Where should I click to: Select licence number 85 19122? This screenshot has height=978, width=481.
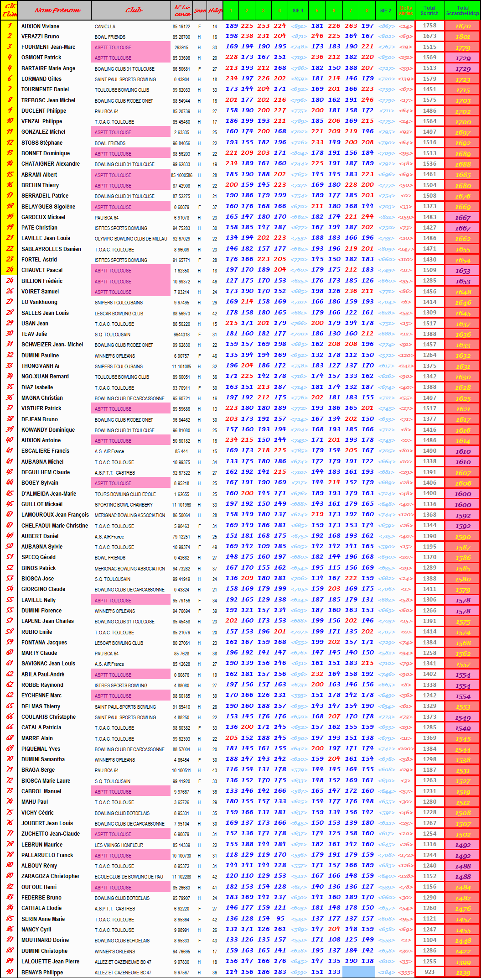point(181,26)
